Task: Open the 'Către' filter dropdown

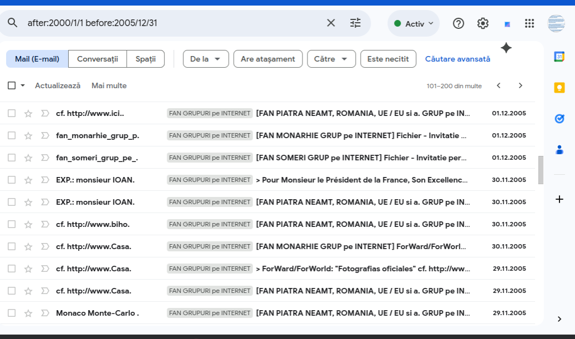Action: coord(331,59)
